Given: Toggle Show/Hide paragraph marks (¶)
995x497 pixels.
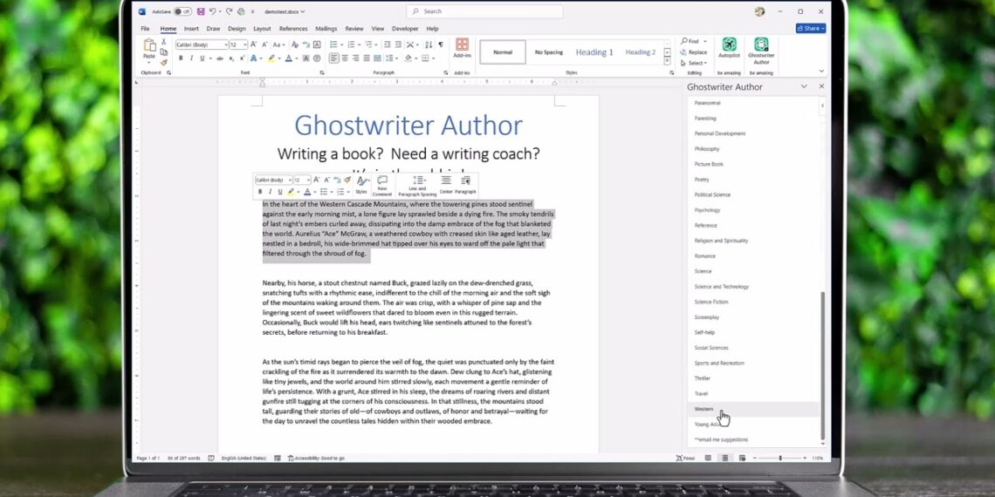Looking at the screenshot, I should click(441, 45).
